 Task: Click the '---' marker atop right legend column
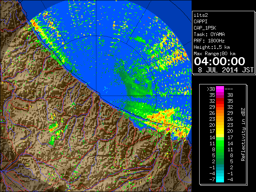click(229, 89)
